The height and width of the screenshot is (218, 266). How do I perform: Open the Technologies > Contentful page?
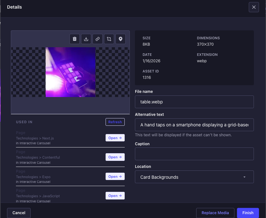point(115,157)
